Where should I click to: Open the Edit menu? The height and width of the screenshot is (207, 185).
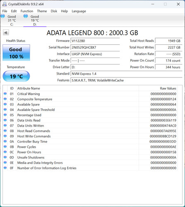pyautogui.click(x=14, y=11)
